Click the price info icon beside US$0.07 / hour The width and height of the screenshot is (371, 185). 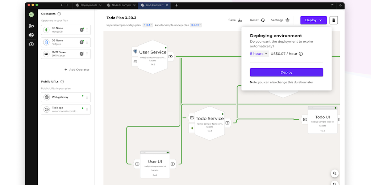pyautogui.click(x=301, y=54)
